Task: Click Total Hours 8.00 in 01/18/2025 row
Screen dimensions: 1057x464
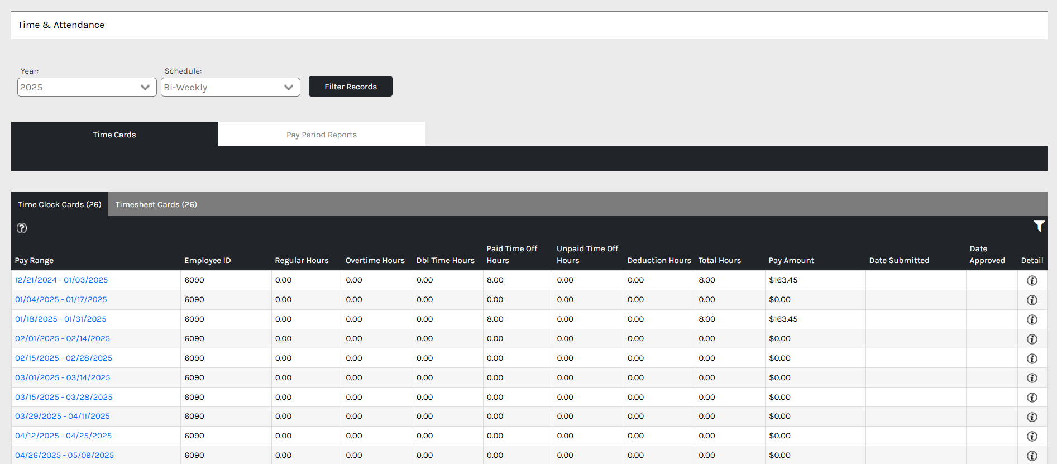Action: [707, 319]
